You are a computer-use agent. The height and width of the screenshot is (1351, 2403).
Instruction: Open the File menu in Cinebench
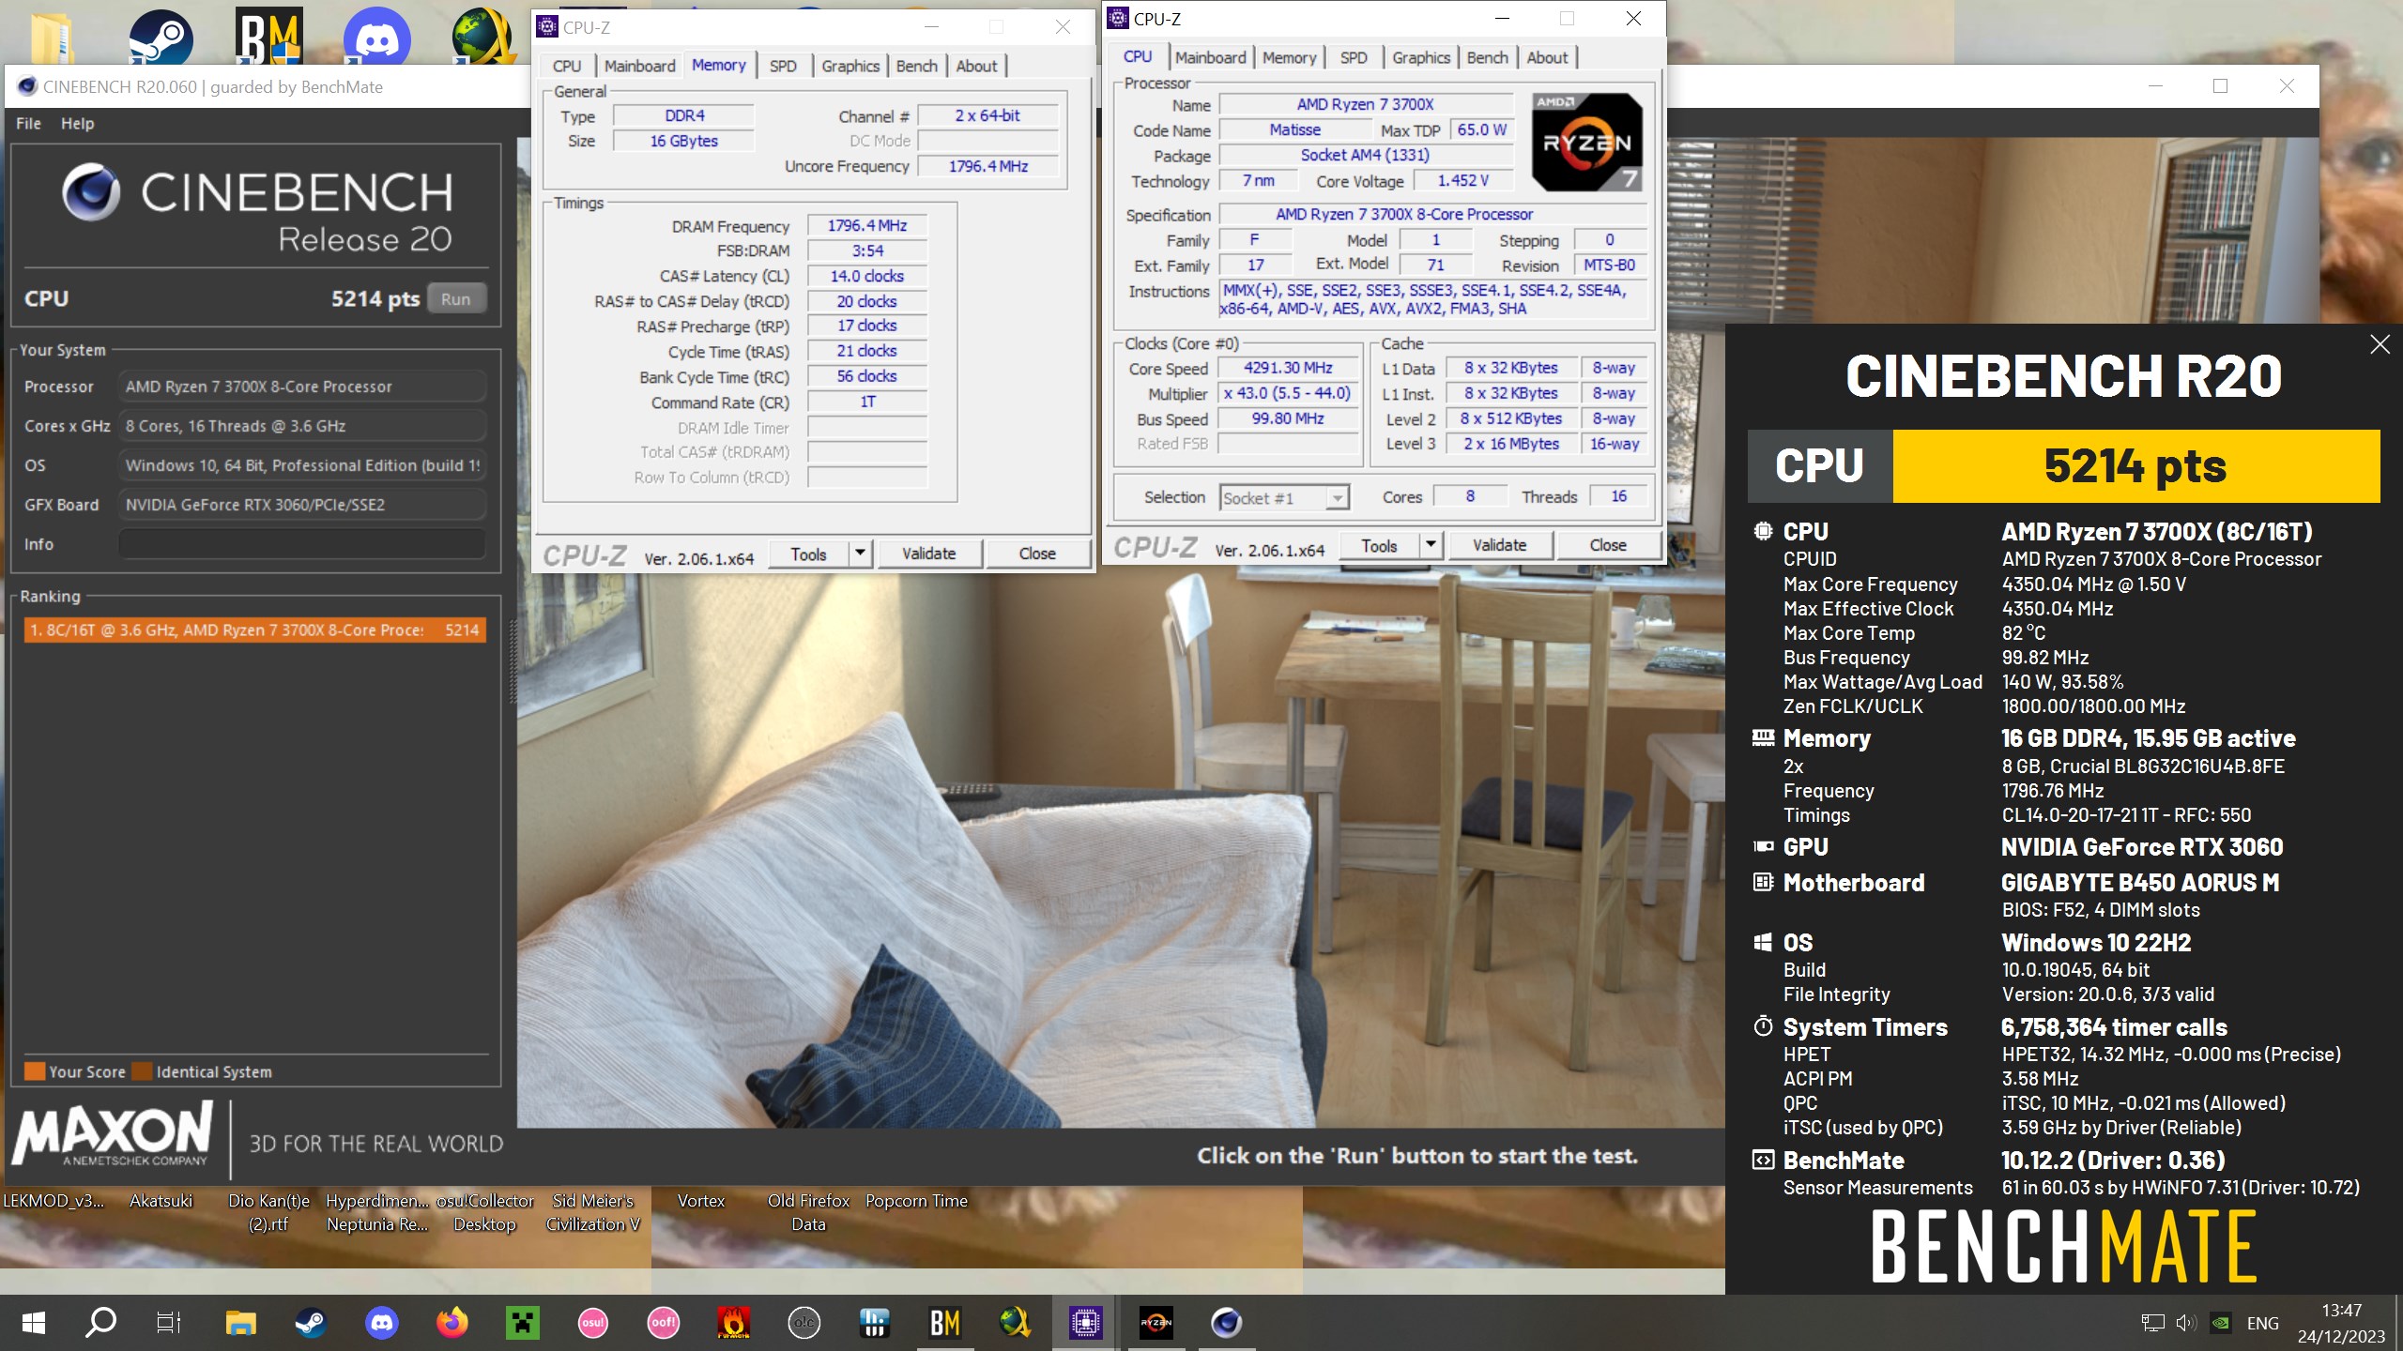coord(28,123)
